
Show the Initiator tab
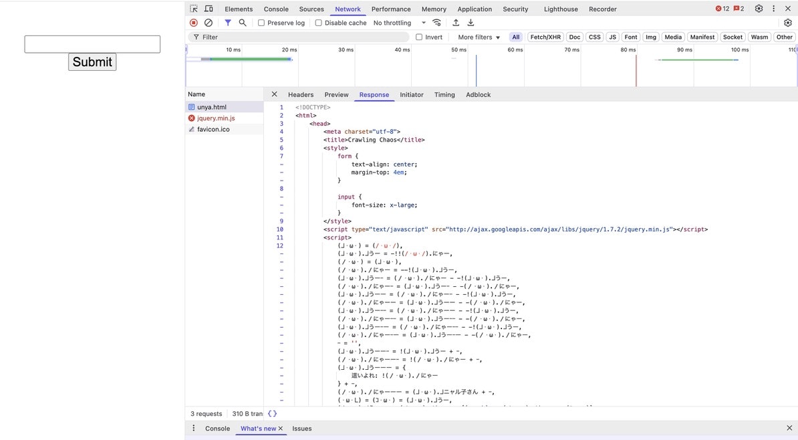412,95
